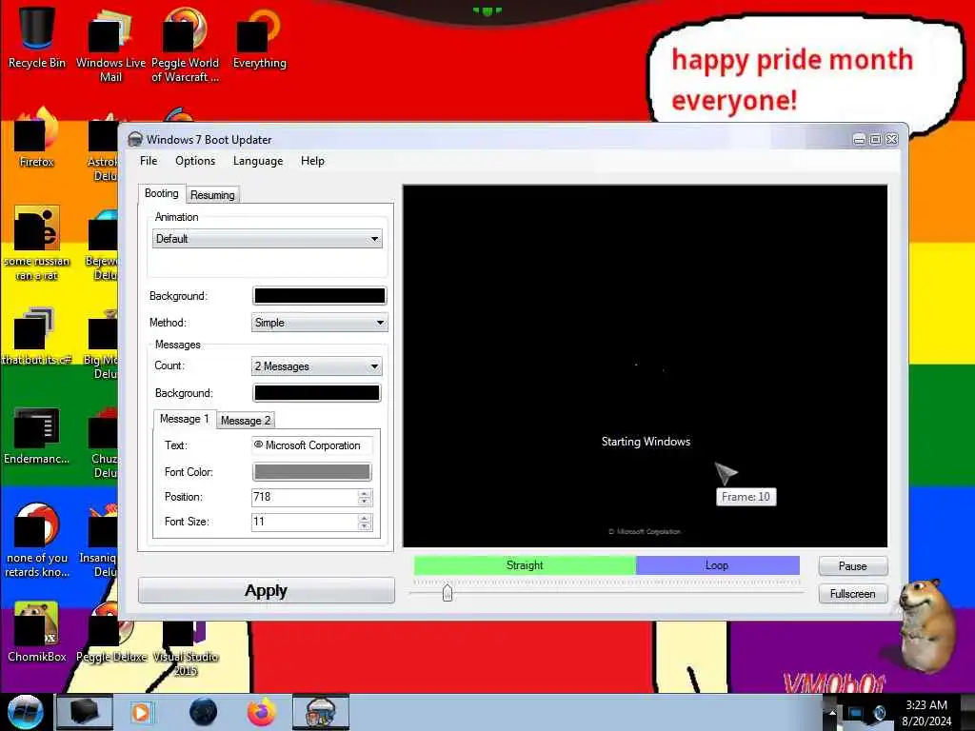Click the volume tray icon

[x=879, y=713]
